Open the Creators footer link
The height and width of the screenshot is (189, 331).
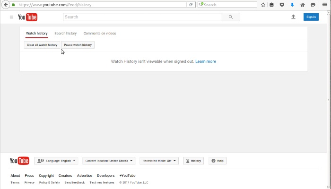[x=65, y=175]
